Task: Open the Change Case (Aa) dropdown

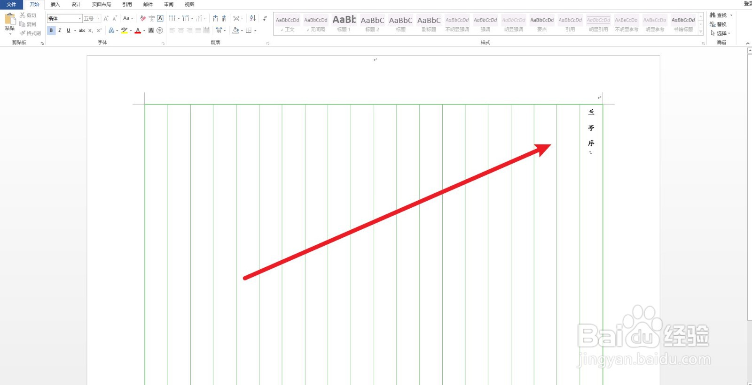Action: [x=128, y=18]
